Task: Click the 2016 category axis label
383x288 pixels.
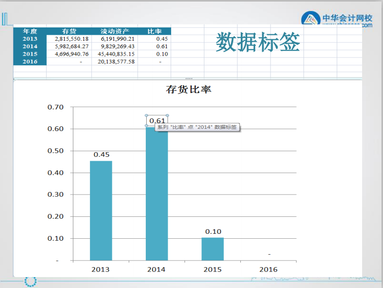Action: pos(269,270)
